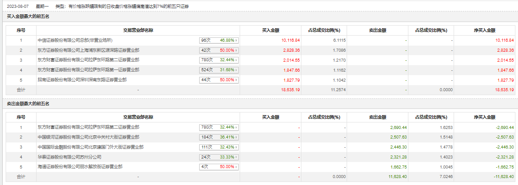
Task: Click the 卖出金额最大的前五名 section header
Action: [28, 104]
